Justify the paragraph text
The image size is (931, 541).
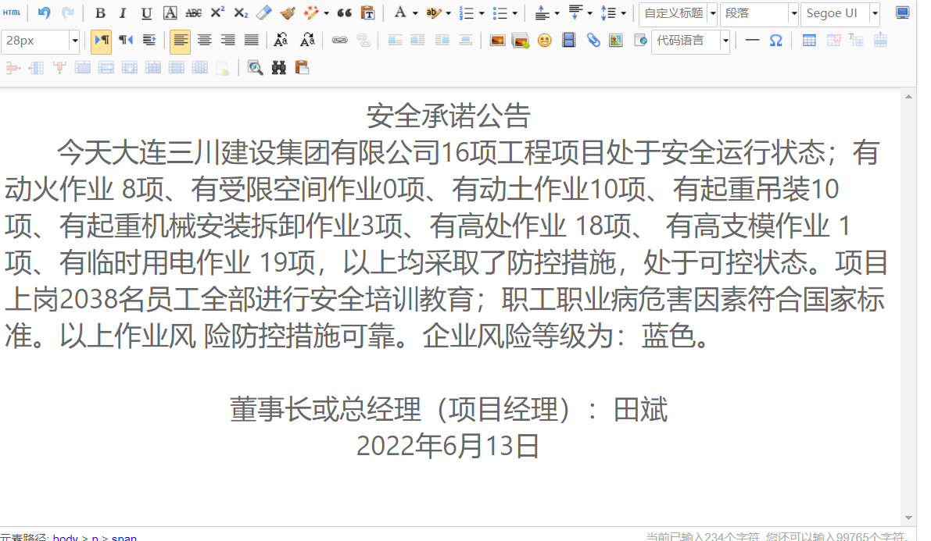pyautogui.click(x=252, y=40)
